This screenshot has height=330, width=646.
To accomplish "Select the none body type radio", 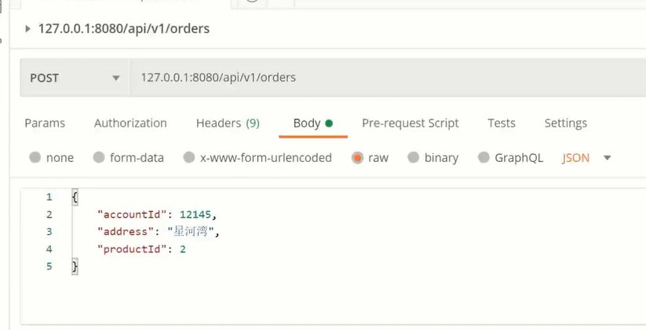I will coord(35,157).
